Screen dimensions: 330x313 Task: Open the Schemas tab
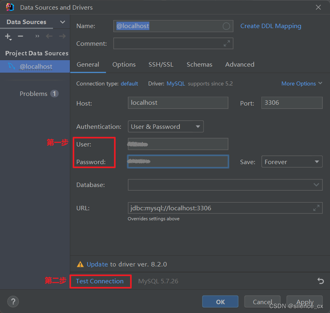pyautogui.click(x=200, y=64)
